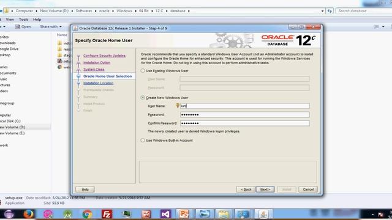
Task: Open the Help menu in Explorer
Action: click(37, 20)
